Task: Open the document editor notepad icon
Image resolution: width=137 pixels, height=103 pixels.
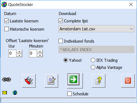Action: 51,81
